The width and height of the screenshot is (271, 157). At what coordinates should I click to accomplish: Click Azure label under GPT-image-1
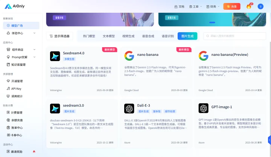[x=201, y=142]
